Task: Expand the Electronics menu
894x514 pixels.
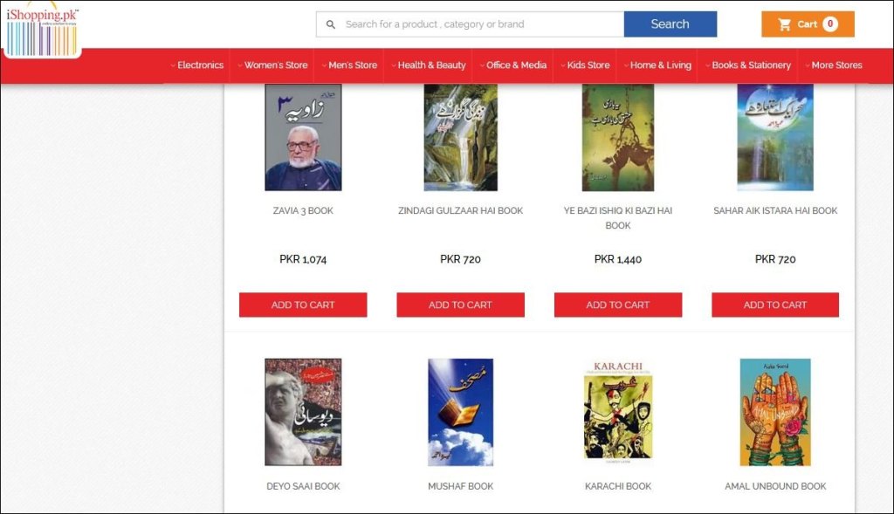Action: click(196, 65)
